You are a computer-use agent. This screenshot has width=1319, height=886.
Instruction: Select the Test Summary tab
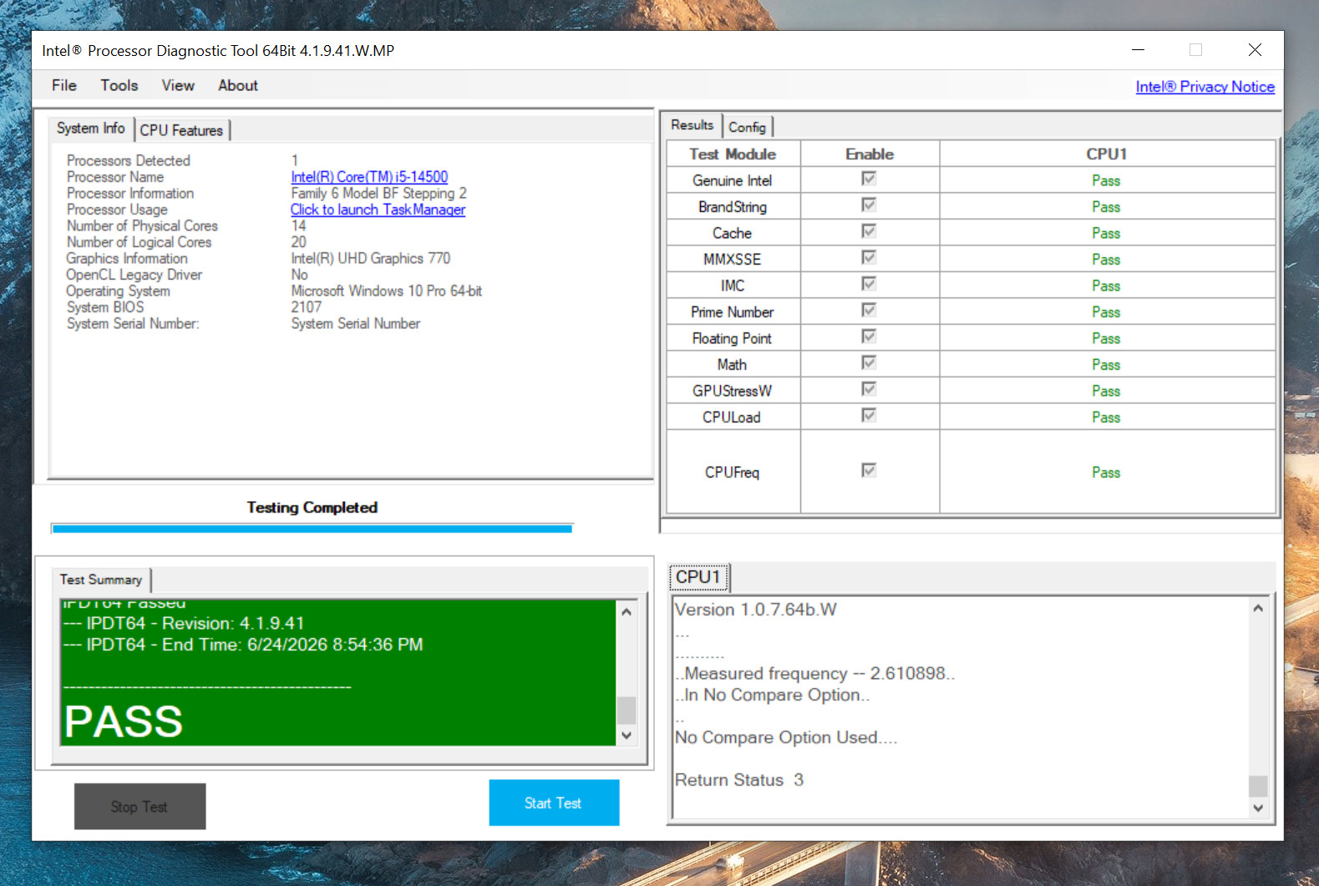(x=101, y=580)
